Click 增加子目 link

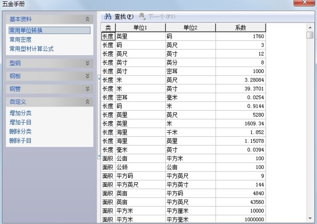[20, 122]
